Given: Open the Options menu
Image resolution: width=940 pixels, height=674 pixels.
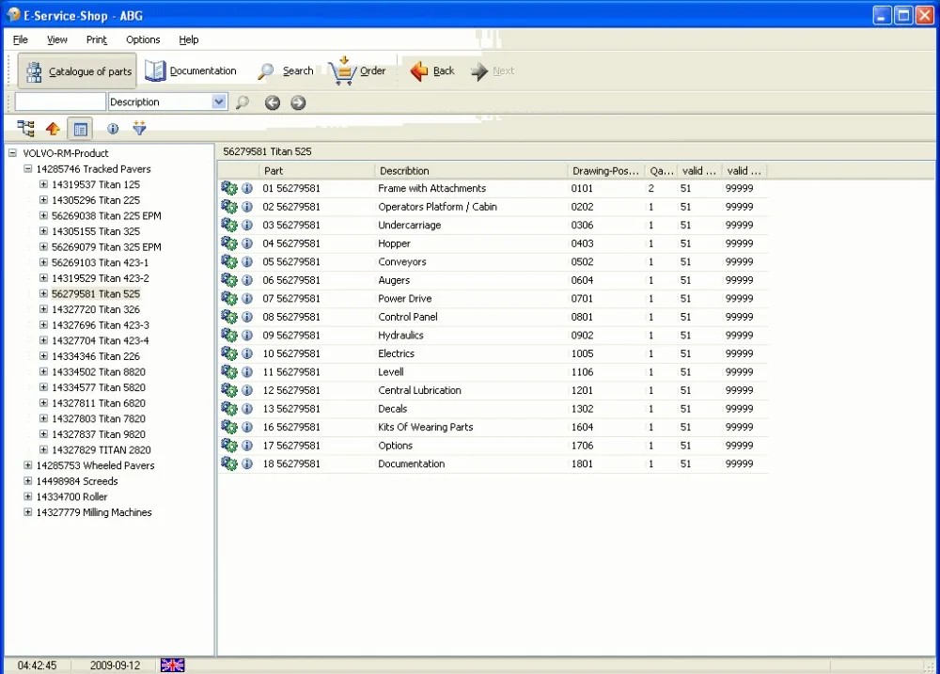Looking at the screenshot, I should click(x=143, y=39).
